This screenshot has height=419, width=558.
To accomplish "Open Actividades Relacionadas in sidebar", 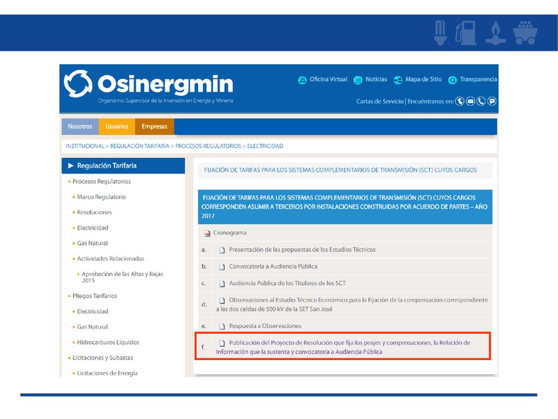I will coord(111,258).
